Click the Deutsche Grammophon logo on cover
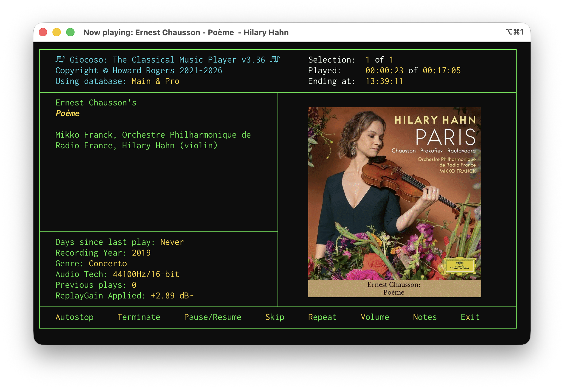 point(459,265)
